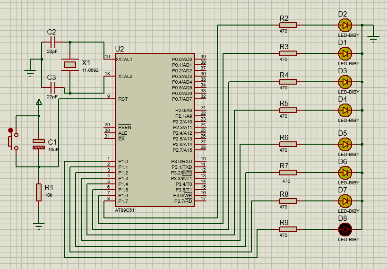Viewport: 387px width, 269px height.
Task: Click the P1.7 pin label
Action: (x=123, y=201)
